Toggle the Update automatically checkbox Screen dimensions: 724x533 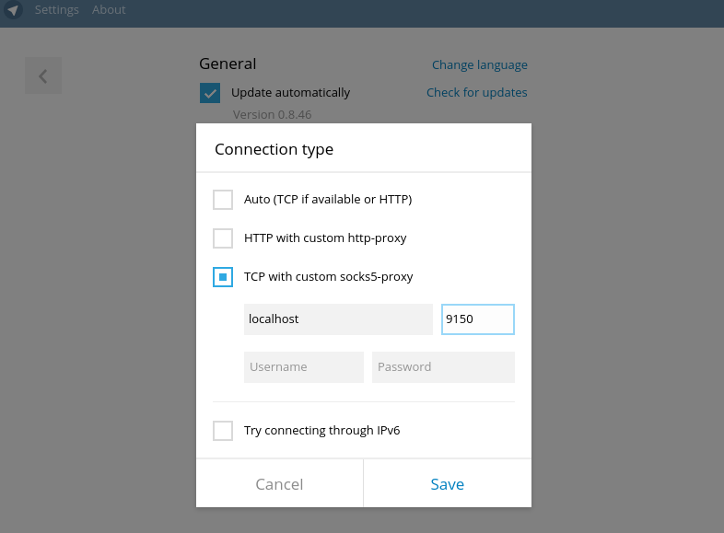pyautogui.click(x=210, y=93)
